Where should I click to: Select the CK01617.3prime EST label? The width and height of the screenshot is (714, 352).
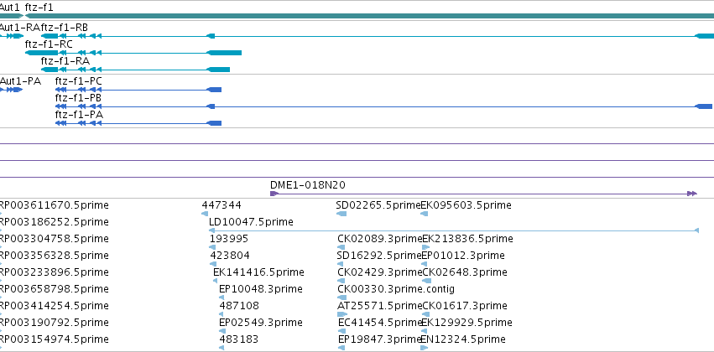(465, 305)
